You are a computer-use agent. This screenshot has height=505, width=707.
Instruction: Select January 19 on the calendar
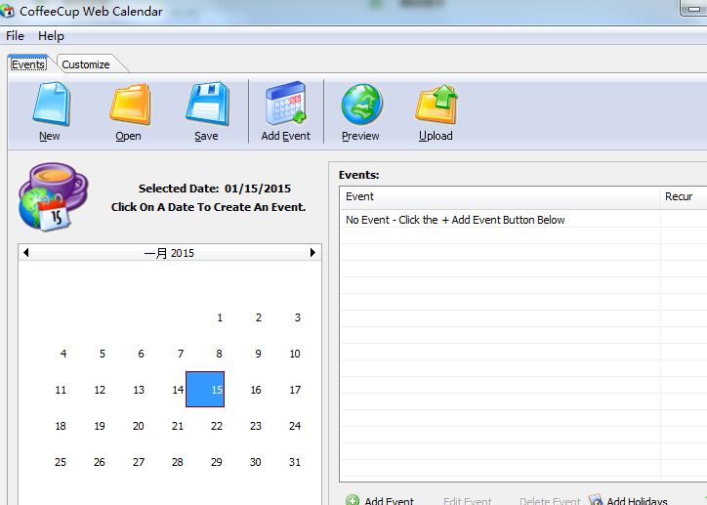point(100,426)
